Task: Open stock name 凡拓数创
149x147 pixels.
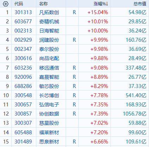Action: (x=49, y=12)
